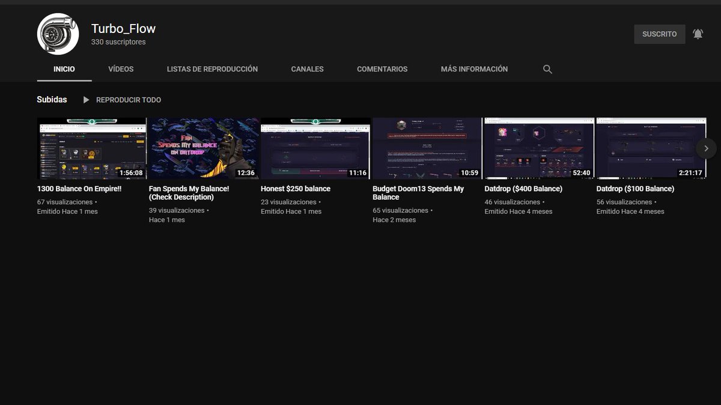The width and height of the screenshot is (721, 405).
Task: Click '23 visualizaciones' text
Action: click(x=288, y=202)
